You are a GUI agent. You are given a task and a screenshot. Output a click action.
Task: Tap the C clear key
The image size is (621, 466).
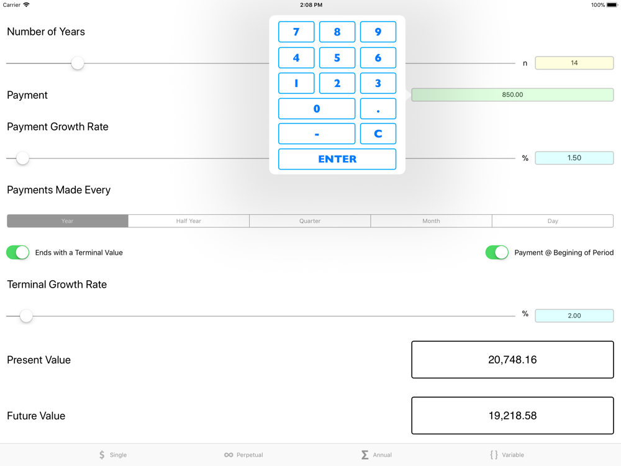[378, 134]
